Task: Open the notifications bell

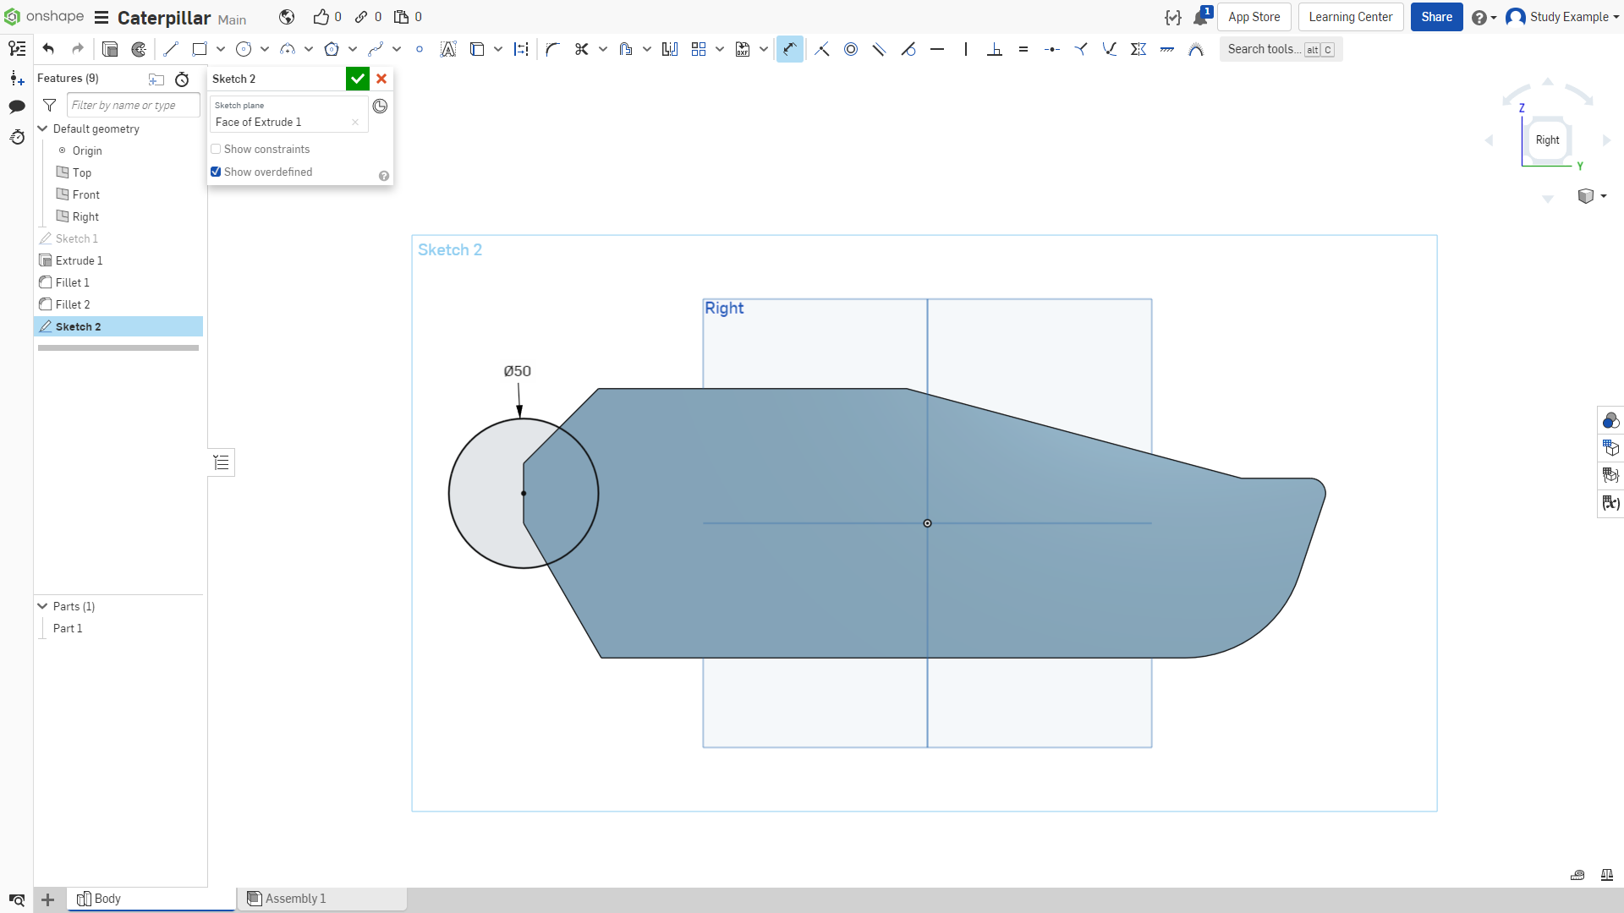Action: click(1200, 17)
